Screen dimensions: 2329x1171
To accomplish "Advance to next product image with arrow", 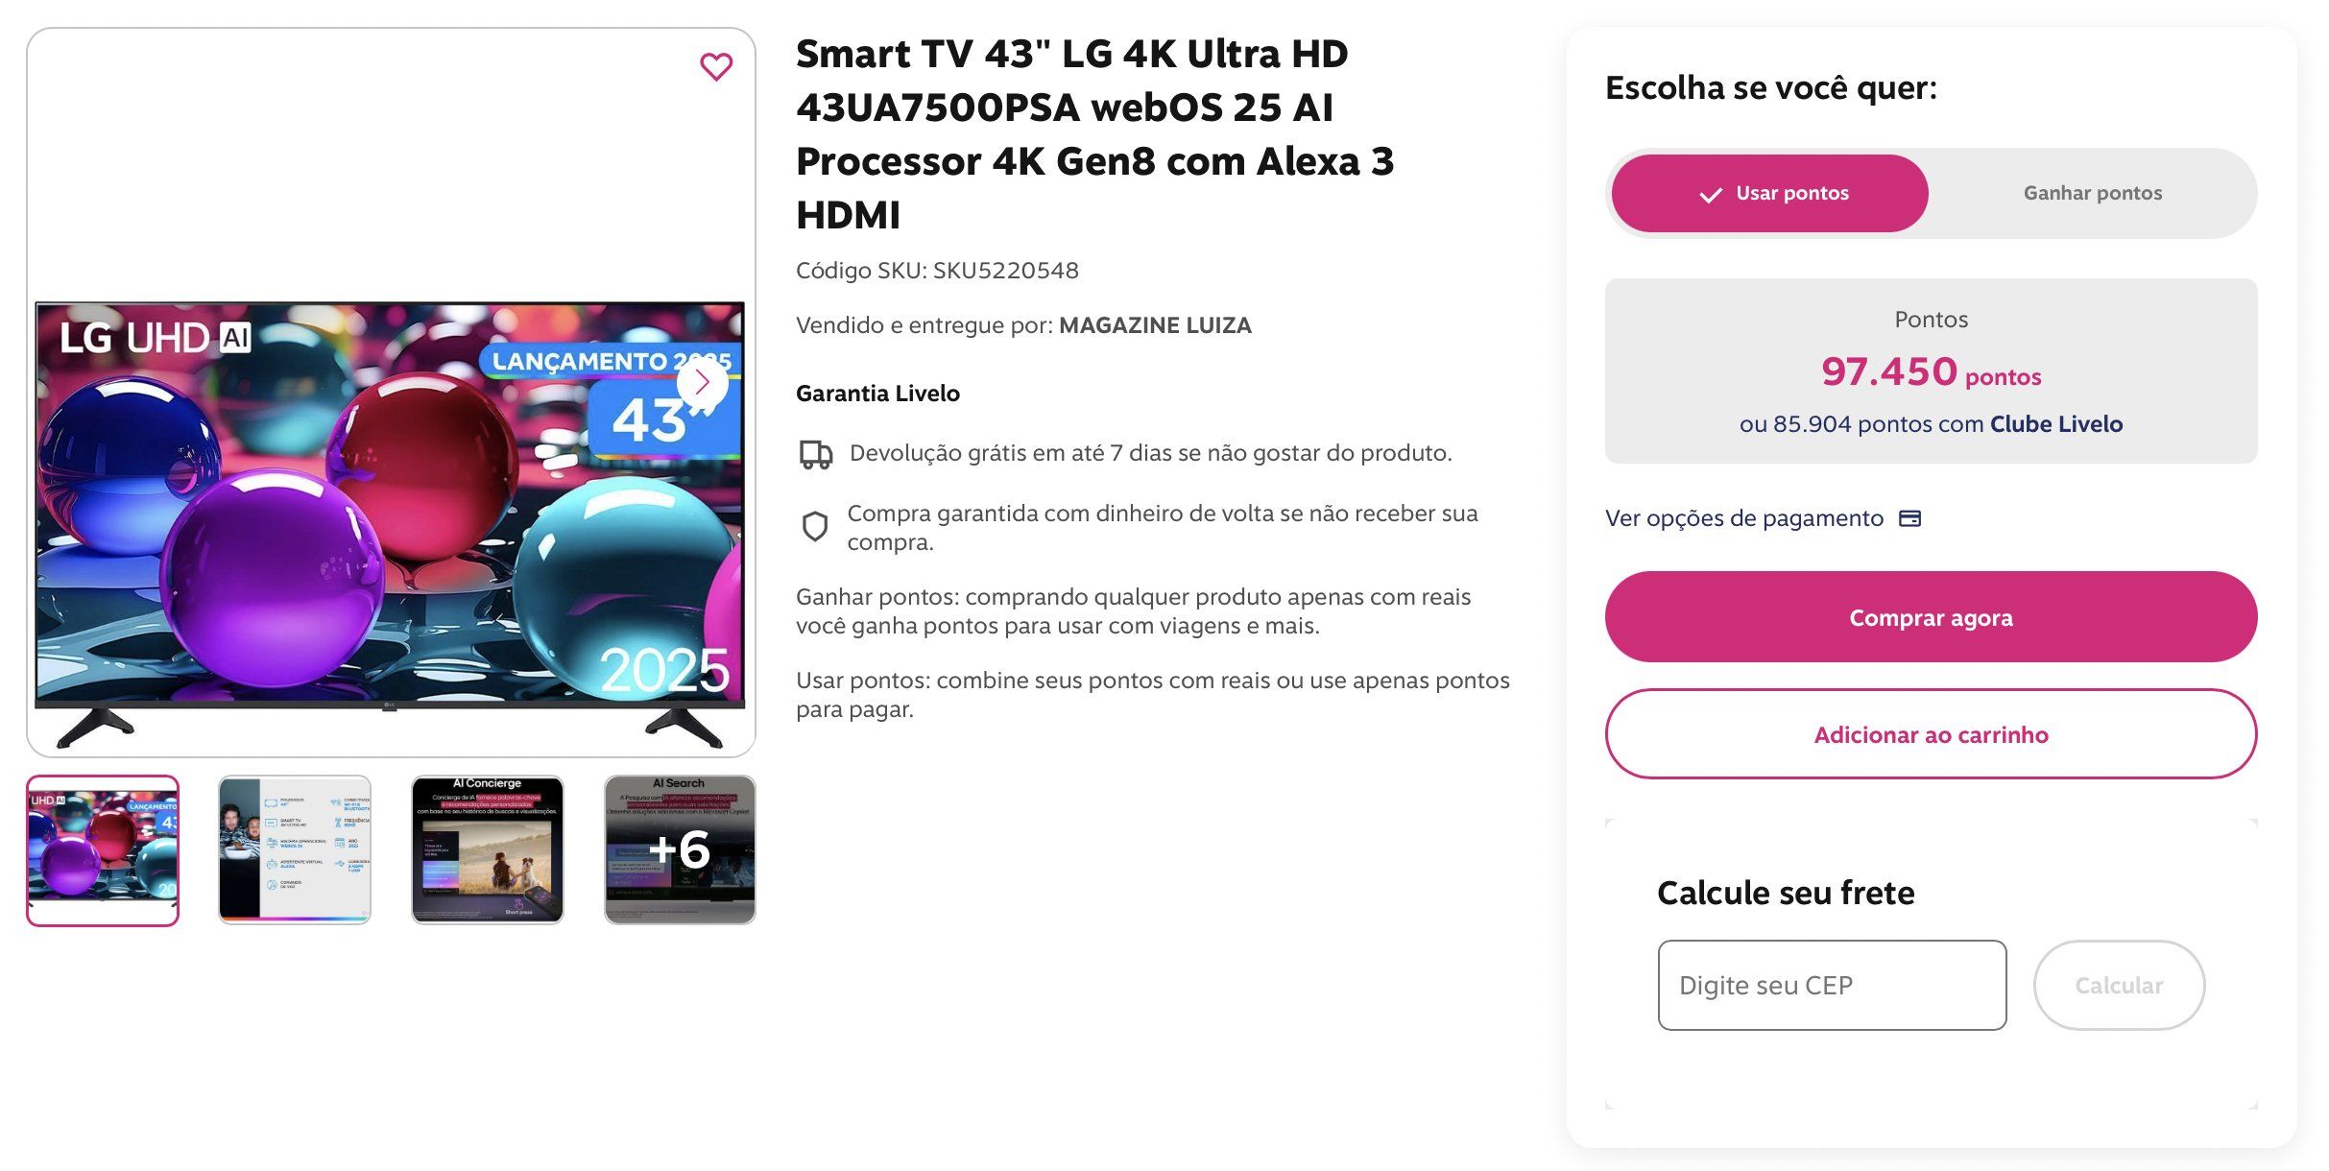I will (x=703, y=382).
